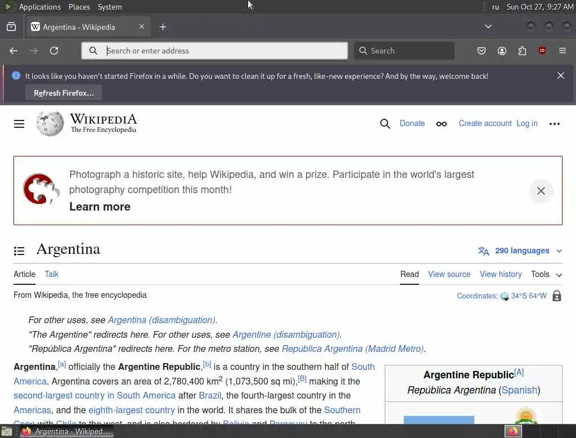
Task: Close the Argentina - Wikipedia tab
Action: coord(142,26)
